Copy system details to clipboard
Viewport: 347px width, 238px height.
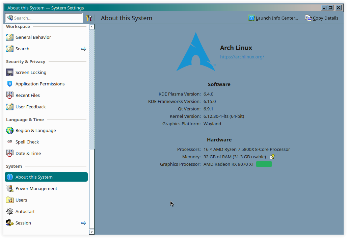click(322, 18)
